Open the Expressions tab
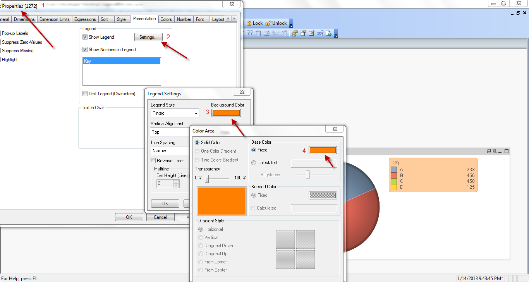 85,19
